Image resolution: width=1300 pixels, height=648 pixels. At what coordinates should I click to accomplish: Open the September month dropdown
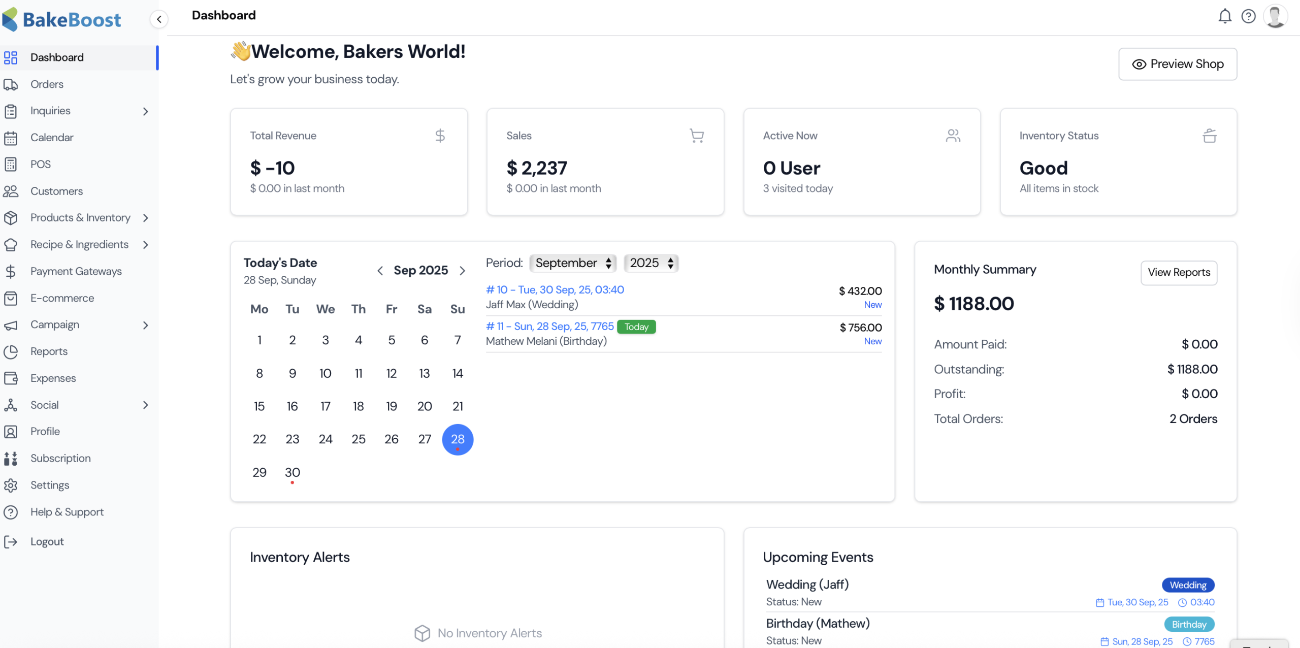coord(573,263)
